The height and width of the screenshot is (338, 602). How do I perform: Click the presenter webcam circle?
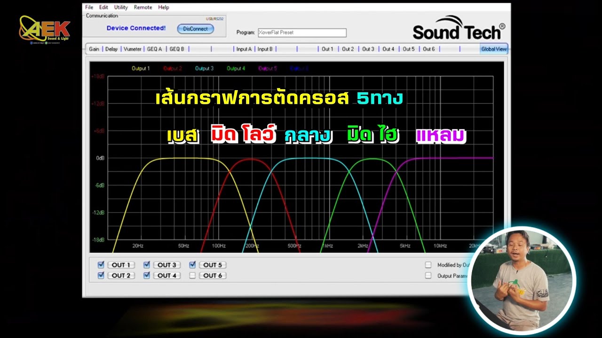coord(522,280)
